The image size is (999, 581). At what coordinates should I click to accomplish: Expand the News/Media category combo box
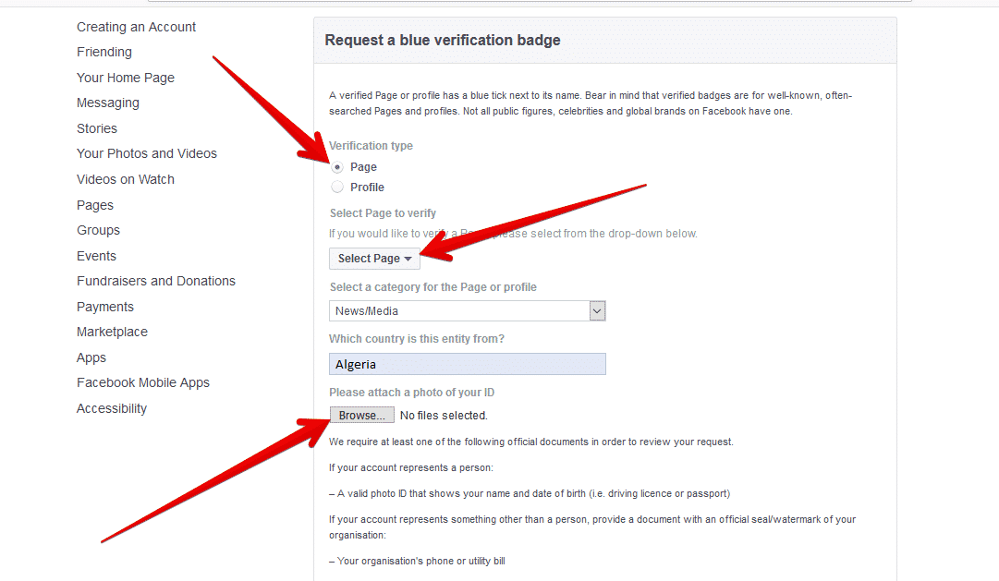[597, 311]
